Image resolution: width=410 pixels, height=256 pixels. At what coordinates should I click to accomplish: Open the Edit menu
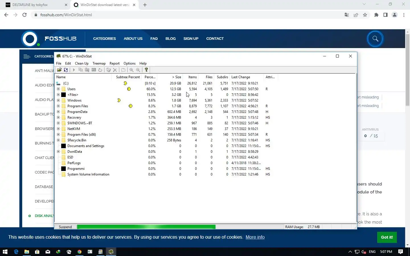[68, 63]
